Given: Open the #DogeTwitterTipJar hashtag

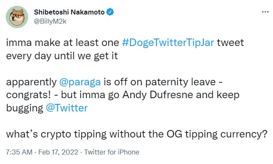Looking at the screenshot, I should coord(168,43).
